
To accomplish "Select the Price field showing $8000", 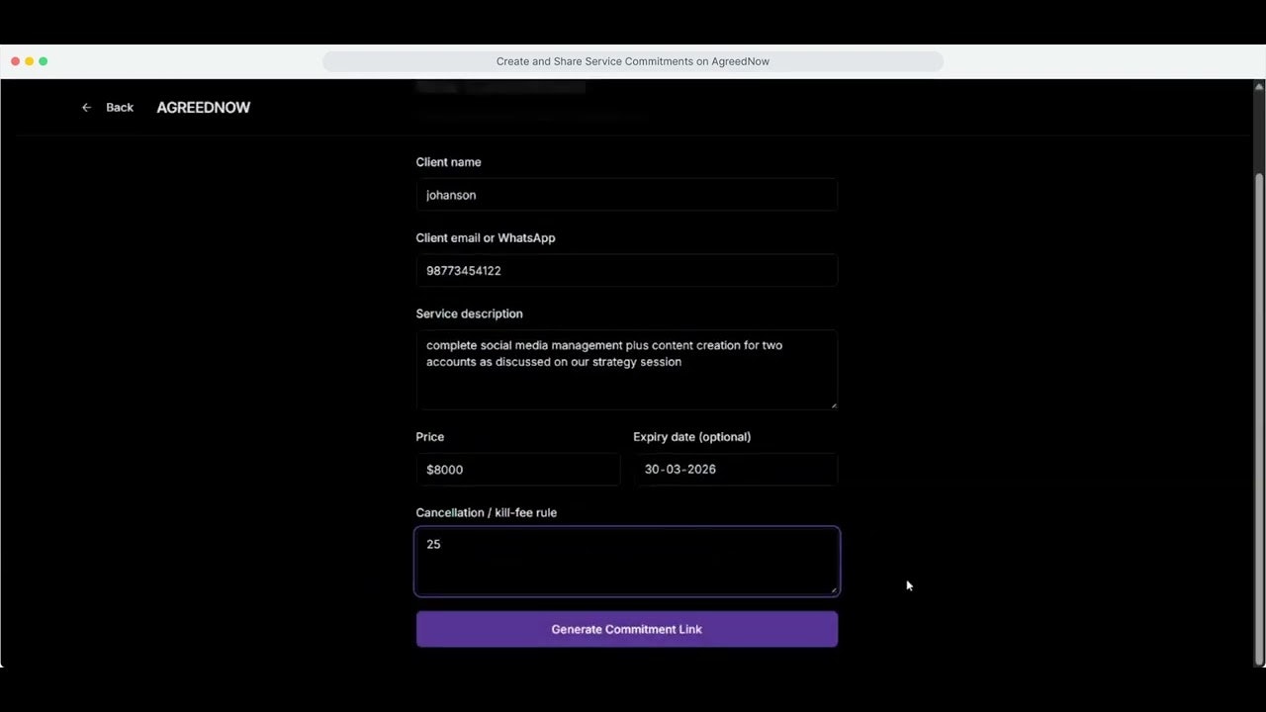I will point(517,469).
